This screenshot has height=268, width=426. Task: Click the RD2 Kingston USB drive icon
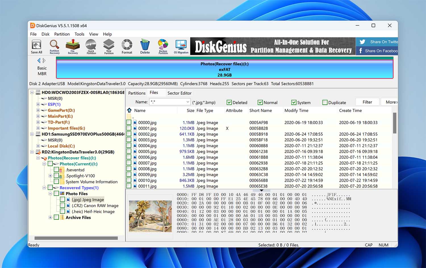(38, 152)
